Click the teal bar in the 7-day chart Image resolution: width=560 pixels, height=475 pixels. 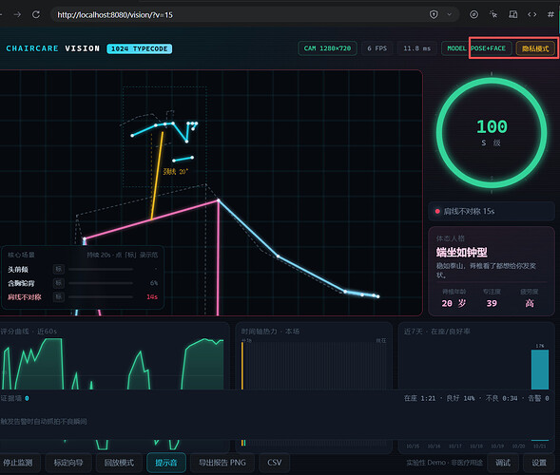click(x=540, y=370)
